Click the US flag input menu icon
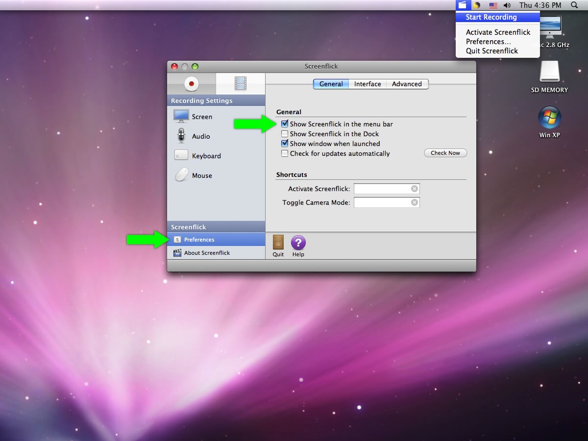 (493, 5)
